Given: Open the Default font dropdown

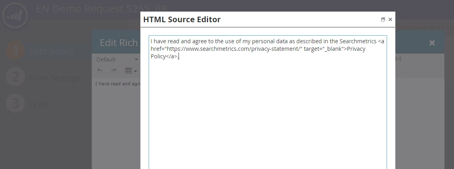Looking at the screenshot, I should (x=117, y=60).
